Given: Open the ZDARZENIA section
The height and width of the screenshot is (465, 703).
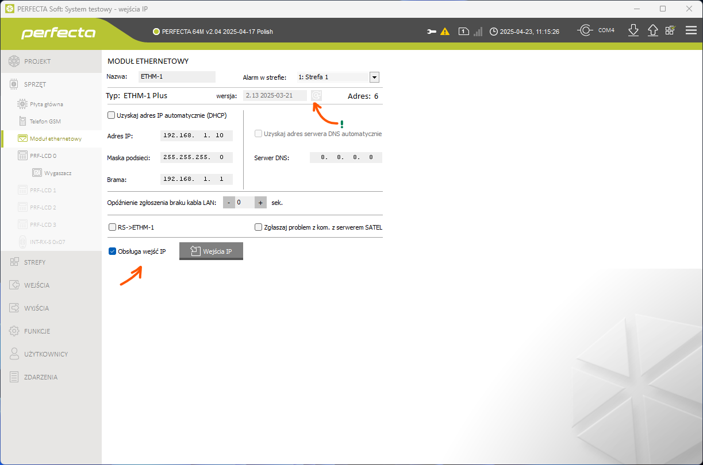Looking at the screenshot, I should 40,377.
